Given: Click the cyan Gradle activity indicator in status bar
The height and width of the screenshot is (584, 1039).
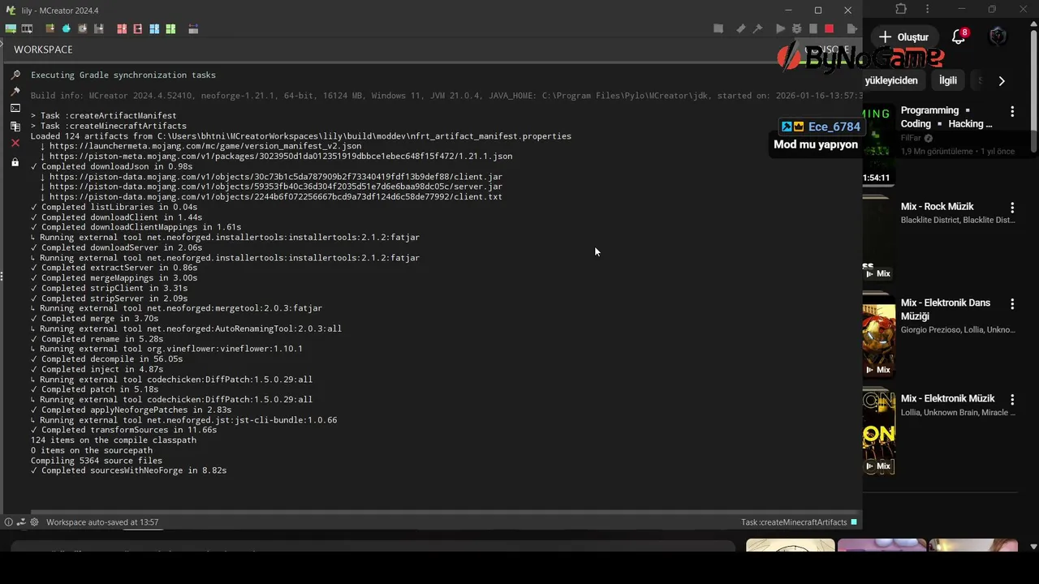Looking at the screenshot, I should (854, 522).
